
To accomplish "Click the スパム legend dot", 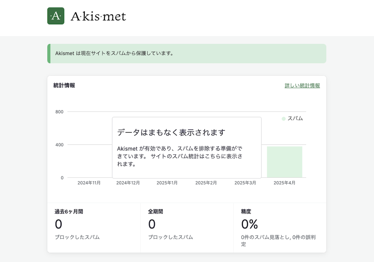I will 284,119.
